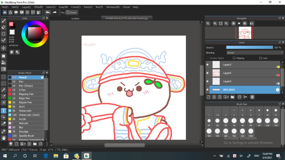Screen dimensions: 285x160
Task: Zoom out using Navigator magnifier minus
Action: [x=226, y=23]
